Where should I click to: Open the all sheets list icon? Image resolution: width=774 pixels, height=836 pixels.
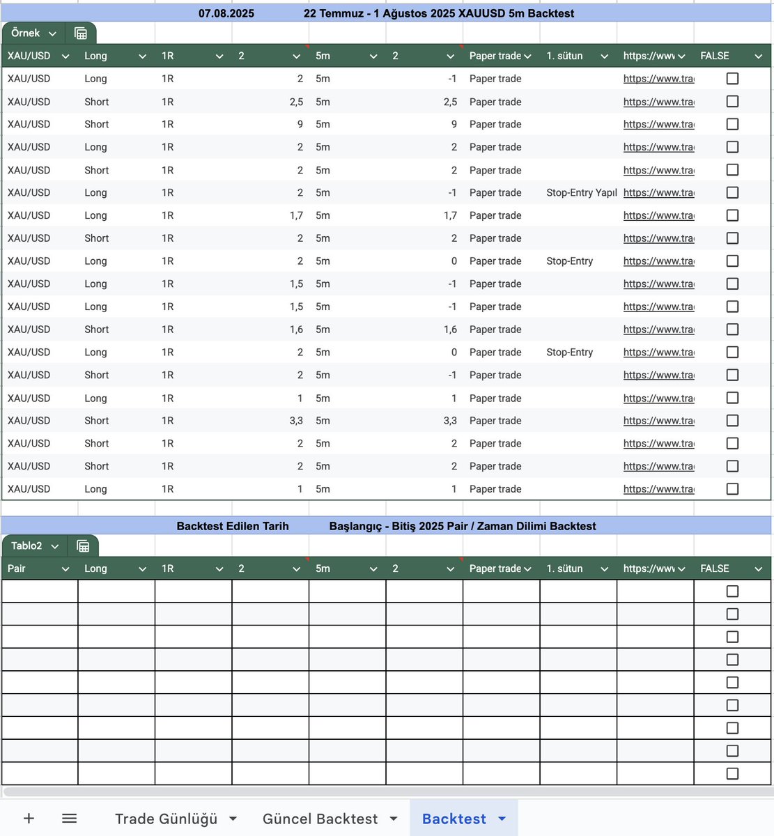click(x=69, y=819)
